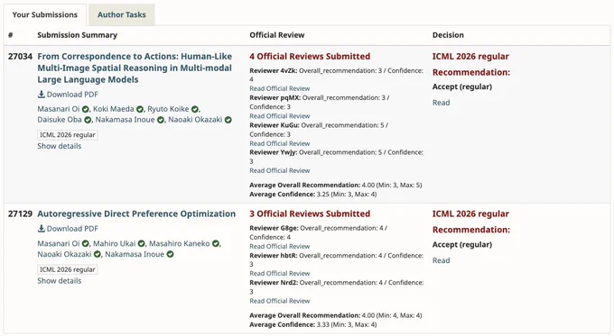614x336 pixels.
Task: Click submission number 27129
Action: 20,213
